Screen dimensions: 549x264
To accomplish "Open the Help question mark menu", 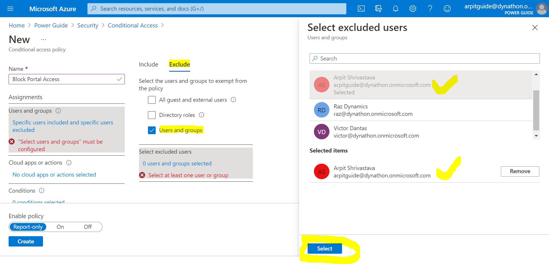I will [430, 9].
